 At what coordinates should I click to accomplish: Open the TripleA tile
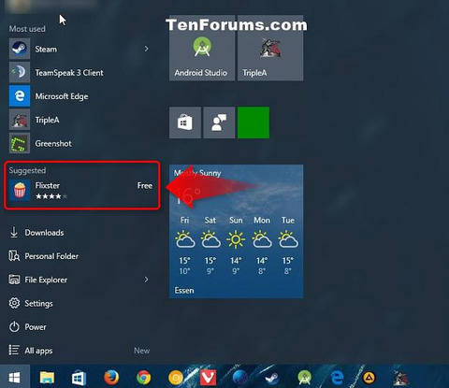click(x=270, y=48)
